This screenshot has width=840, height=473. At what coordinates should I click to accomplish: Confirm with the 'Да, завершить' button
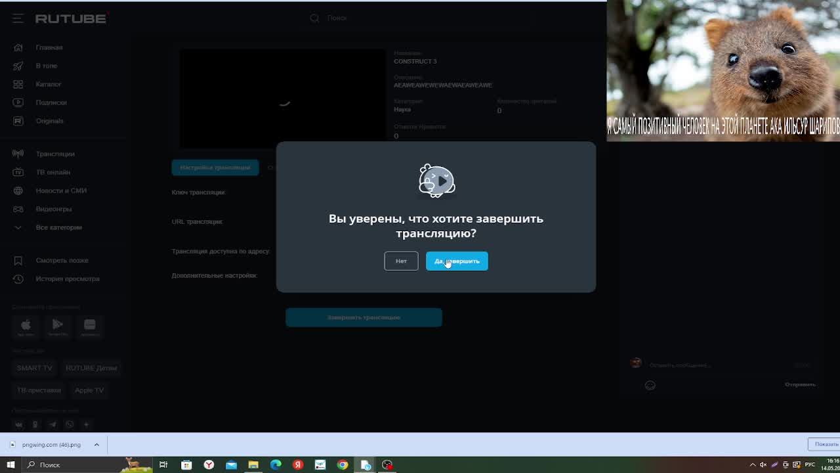point(457,261)
